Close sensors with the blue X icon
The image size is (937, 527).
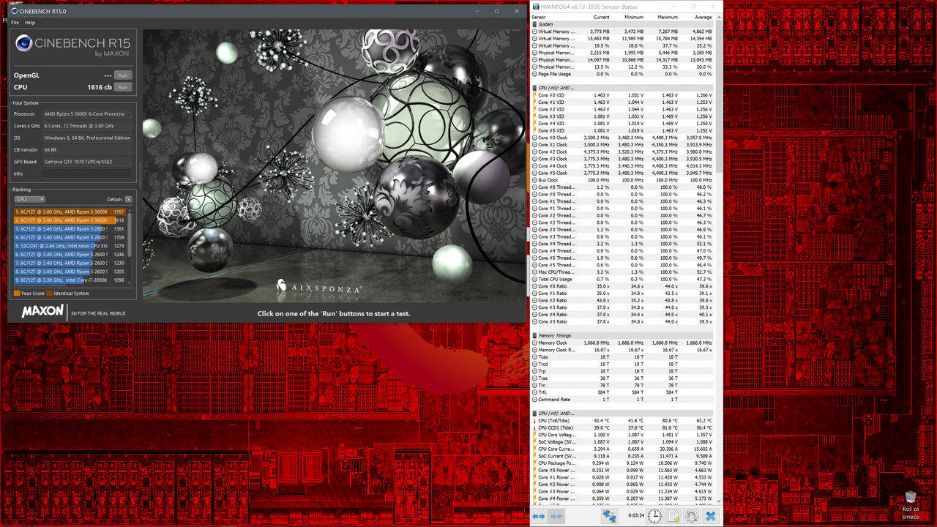(710, 516)
